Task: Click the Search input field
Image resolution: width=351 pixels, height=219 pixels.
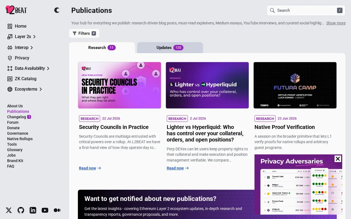Action: 306,10
